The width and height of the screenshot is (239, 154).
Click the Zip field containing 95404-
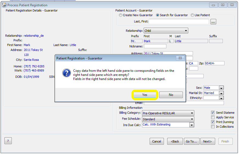point(214,63)
